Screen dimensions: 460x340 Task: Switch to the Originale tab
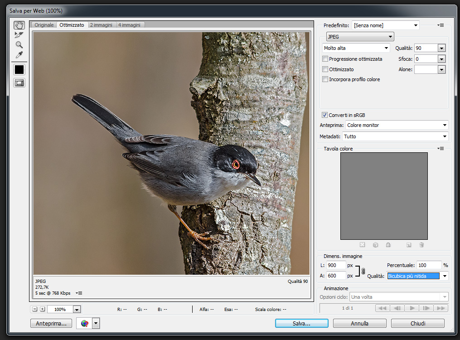(x=44, y=25)
